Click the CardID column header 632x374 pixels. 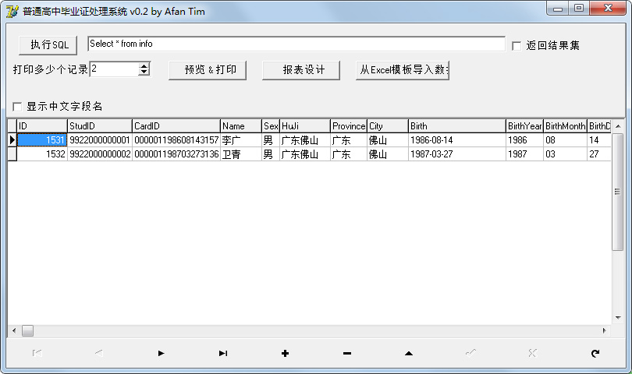click(176, 126)
